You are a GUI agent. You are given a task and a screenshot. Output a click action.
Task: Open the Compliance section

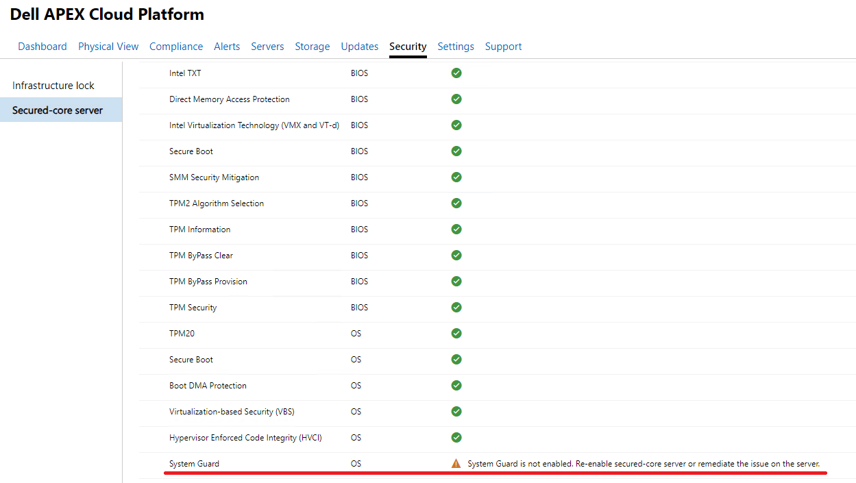pos(176,46)
